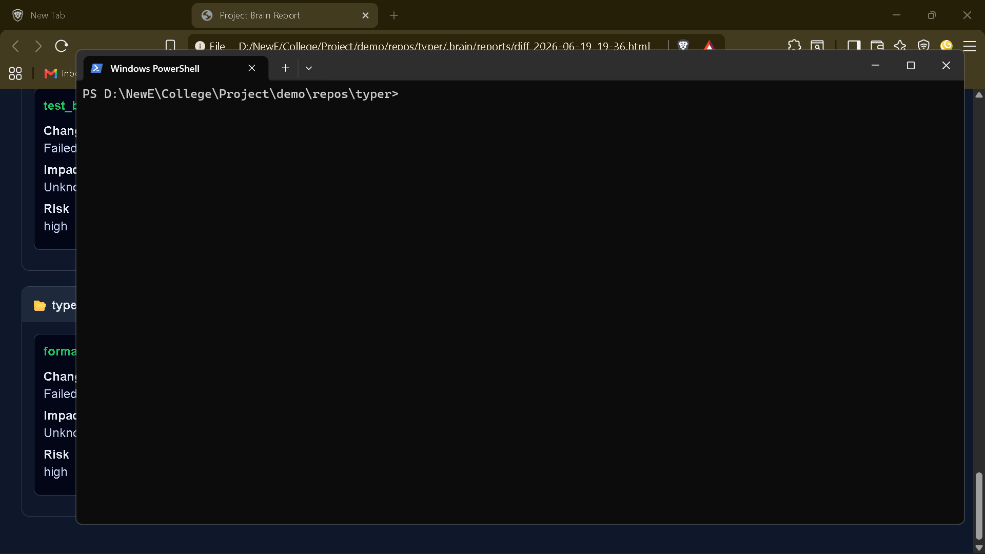
Task: Click the scroll up arrow on page
Action: [979, 95]
